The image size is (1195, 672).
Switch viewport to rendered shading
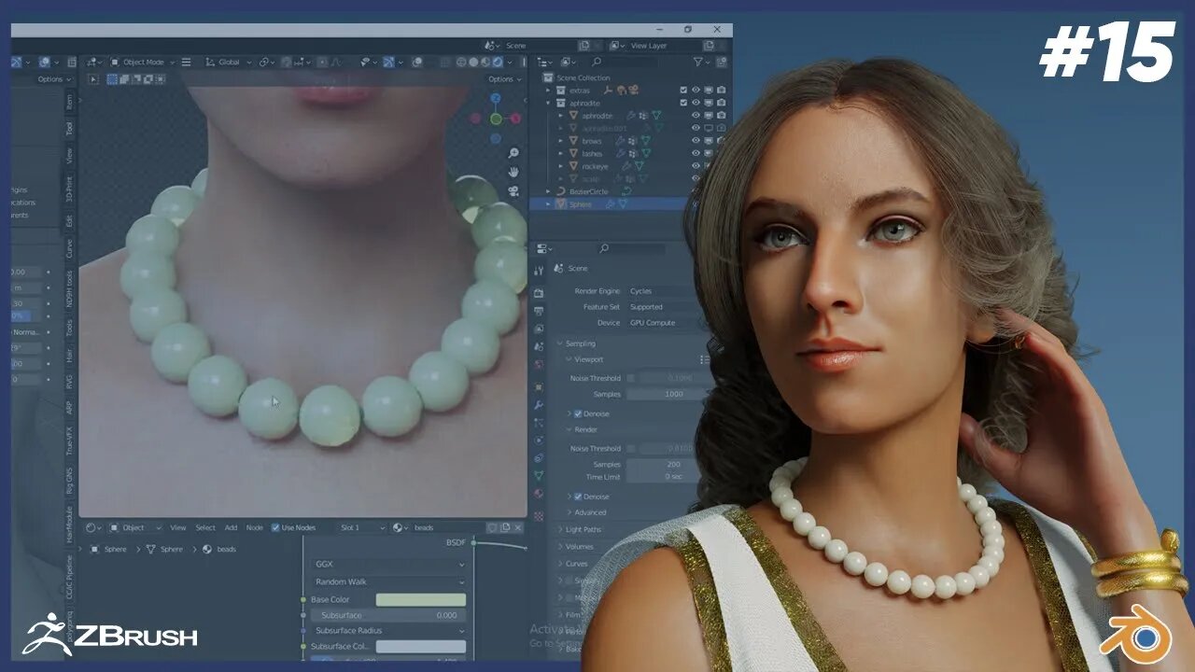(498, 63)
